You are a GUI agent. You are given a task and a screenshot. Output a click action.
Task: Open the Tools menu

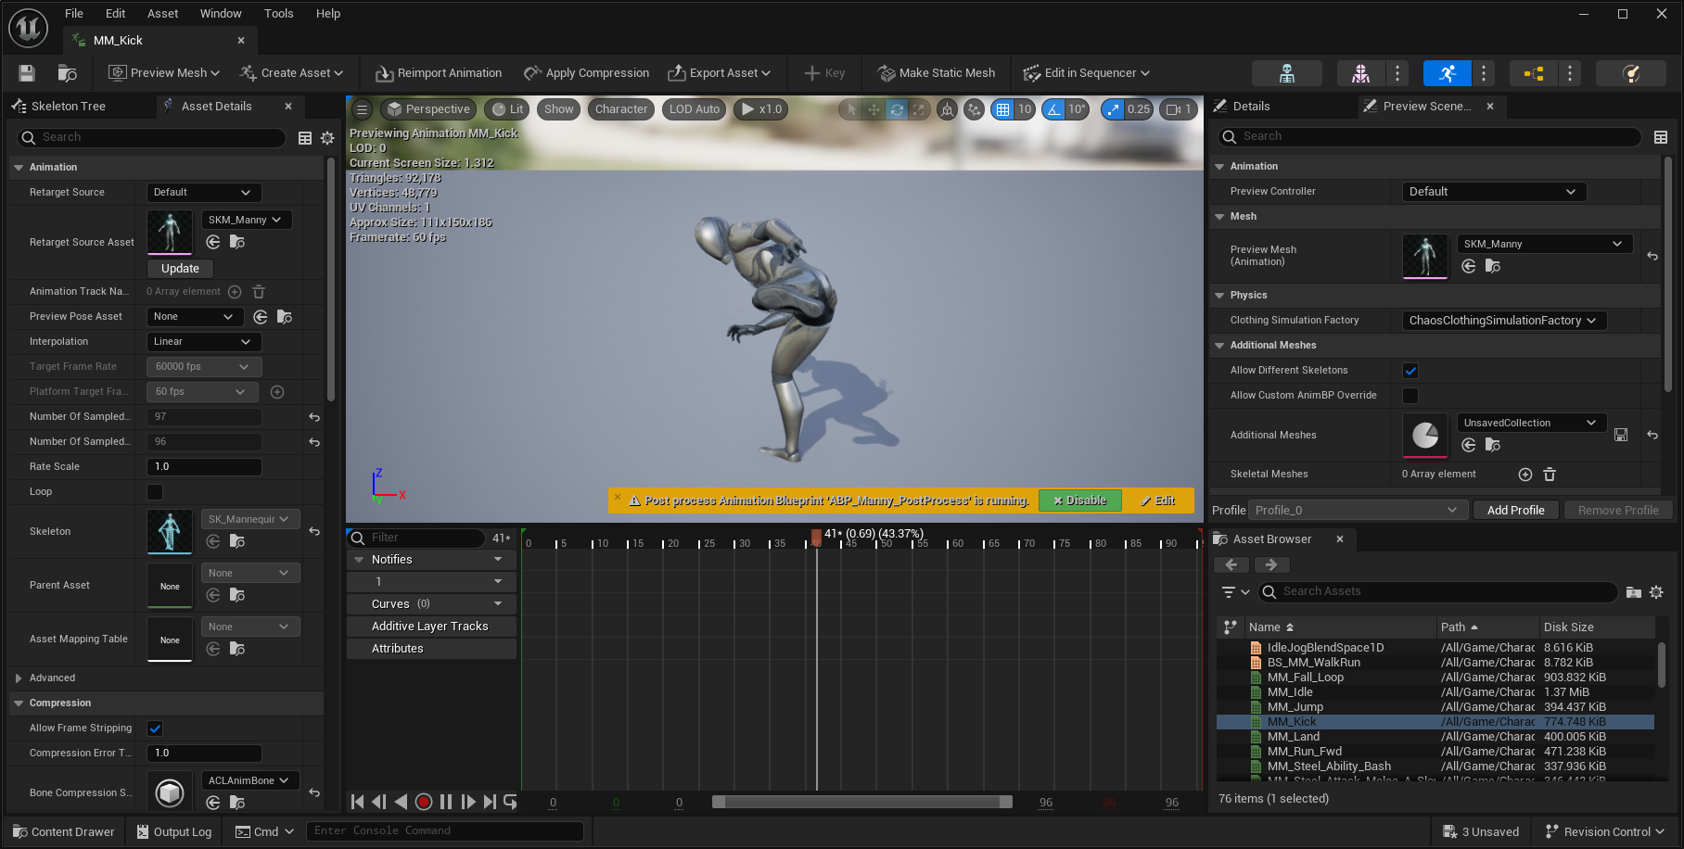pyautogui.click(x=278, y=14)
